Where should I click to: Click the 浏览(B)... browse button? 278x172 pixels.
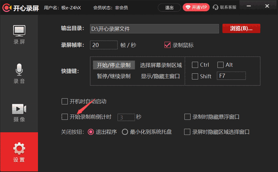click(241, 29)
